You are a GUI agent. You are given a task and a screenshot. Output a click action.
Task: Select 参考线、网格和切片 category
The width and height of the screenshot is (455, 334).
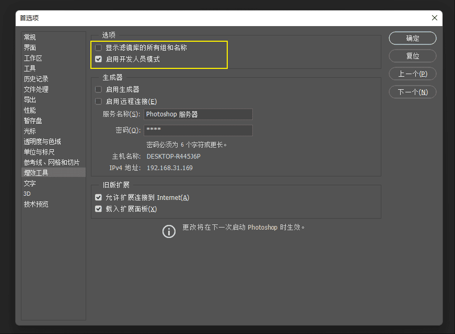pos(53,162)
